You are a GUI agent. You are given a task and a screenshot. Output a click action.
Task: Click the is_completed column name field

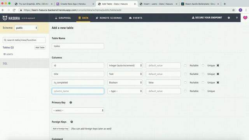78,82
